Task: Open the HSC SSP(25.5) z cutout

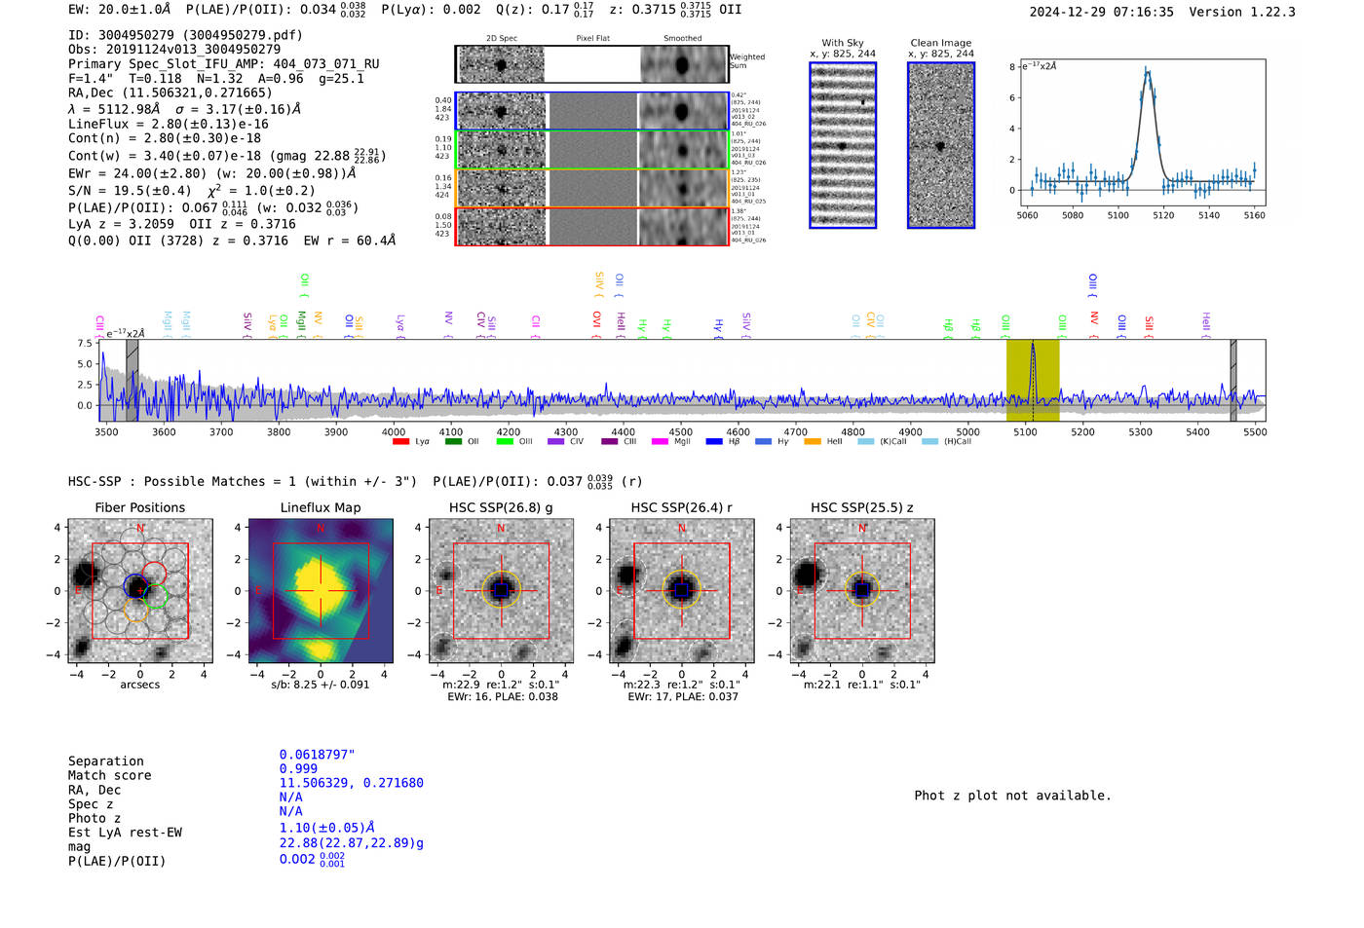Action: (861, 591)
